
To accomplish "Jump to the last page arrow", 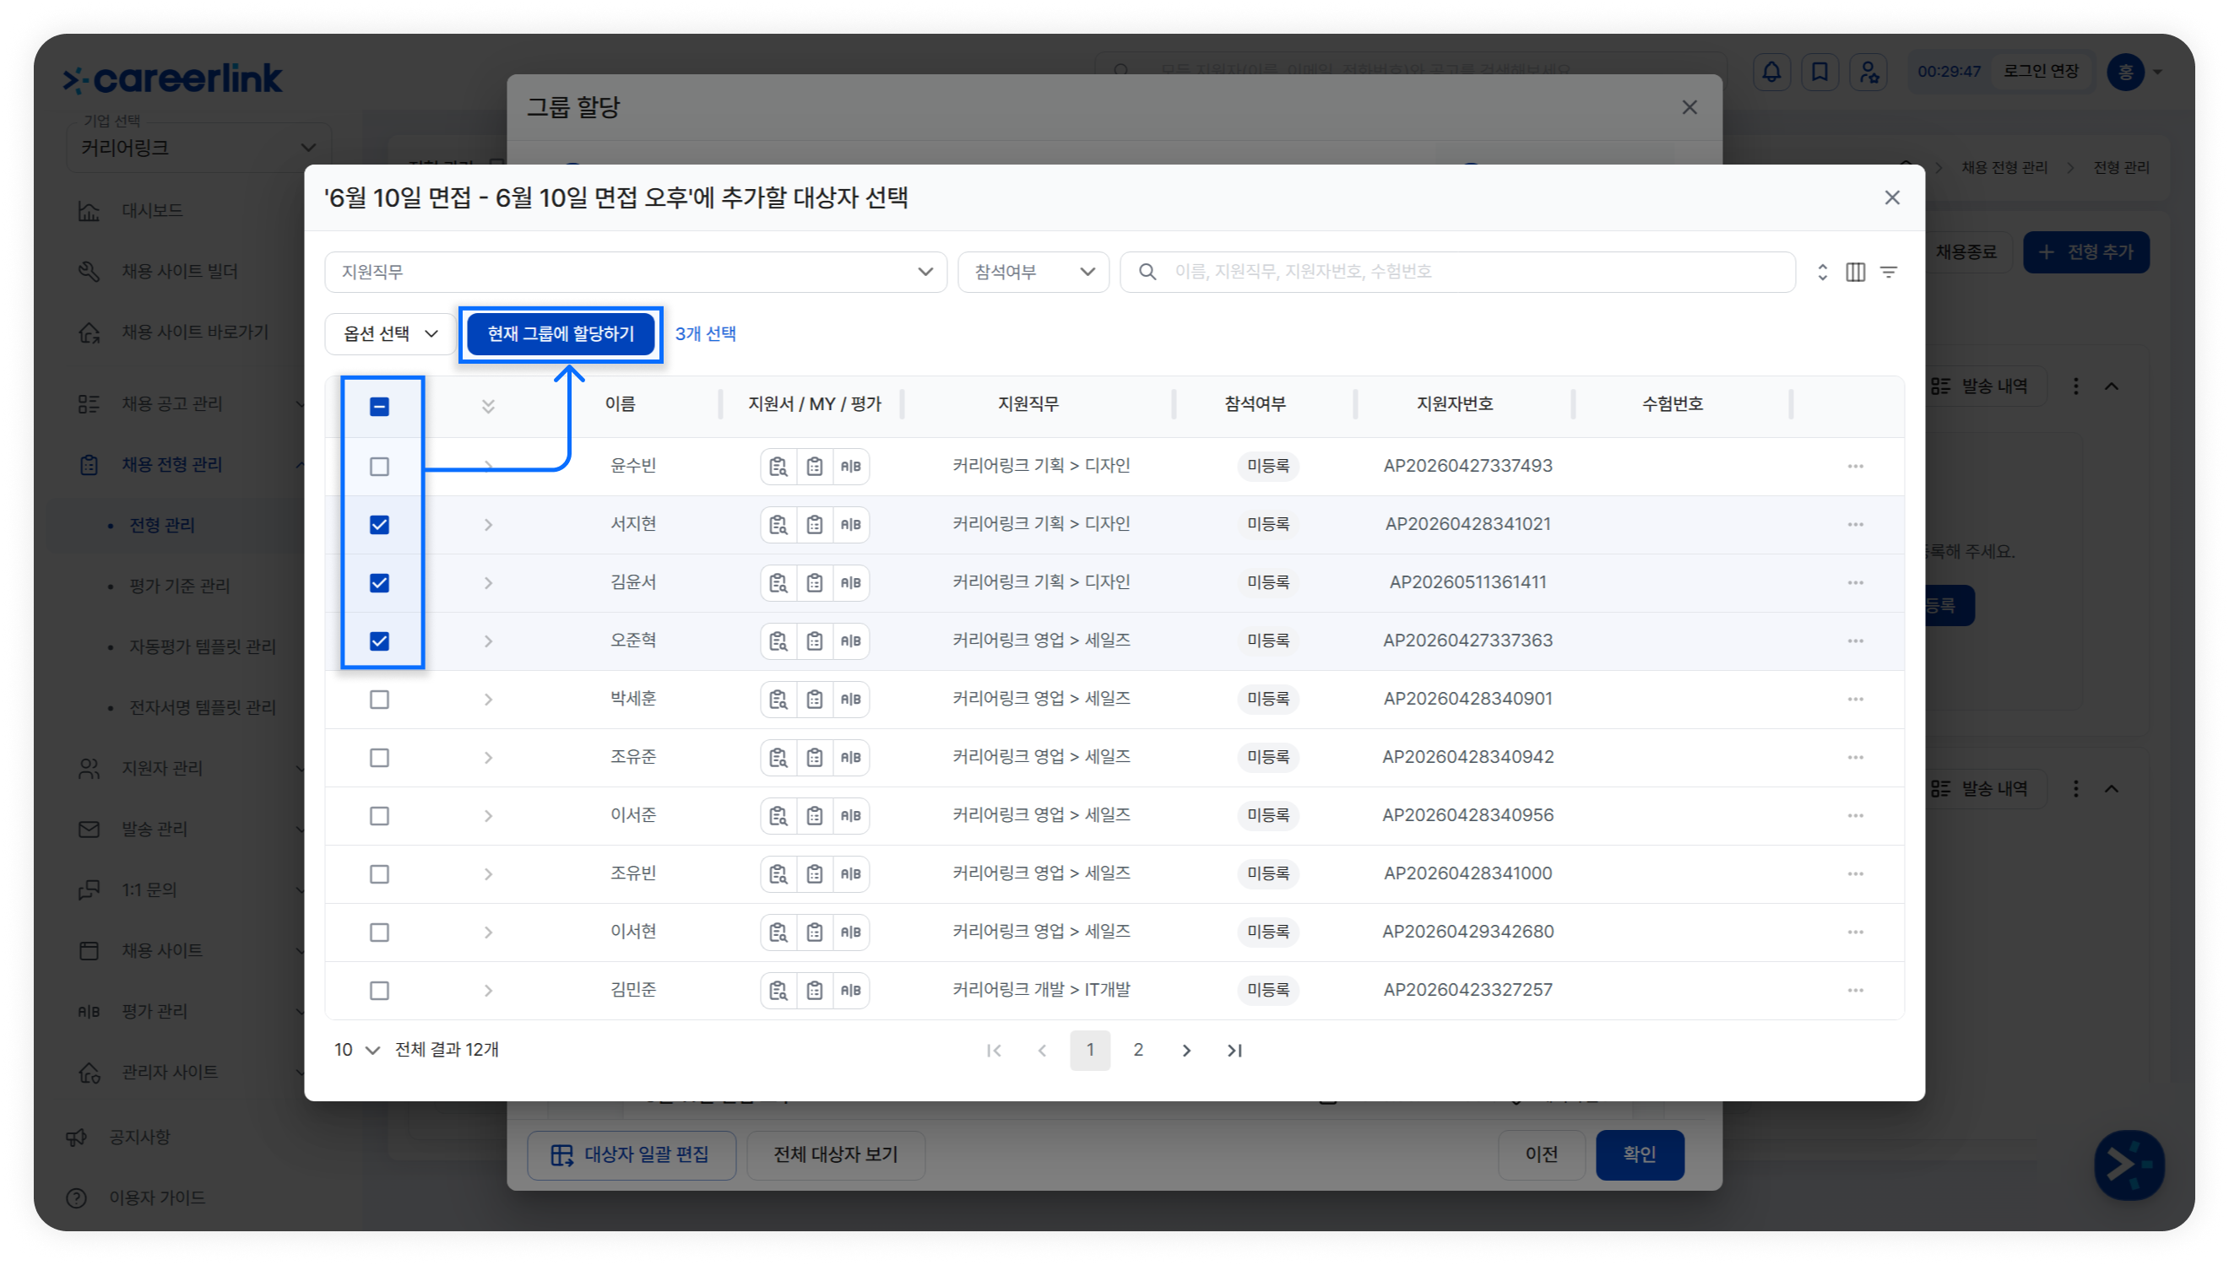I will [1234, 1051].
